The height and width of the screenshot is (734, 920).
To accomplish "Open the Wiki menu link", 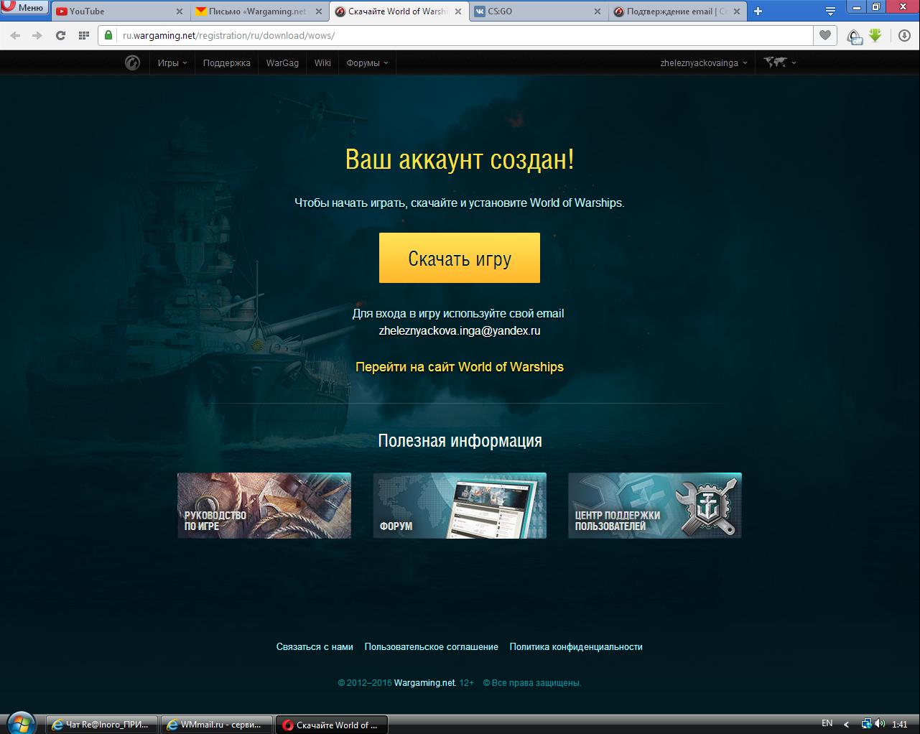I will [322, 63].
